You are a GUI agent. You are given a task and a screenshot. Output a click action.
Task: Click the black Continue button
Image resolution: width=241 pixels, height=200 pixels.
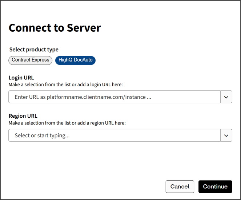pos(215,187)
